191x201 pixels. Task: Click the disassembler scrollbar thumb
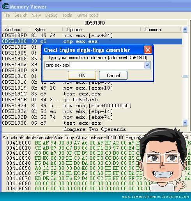tap(185, 76)
